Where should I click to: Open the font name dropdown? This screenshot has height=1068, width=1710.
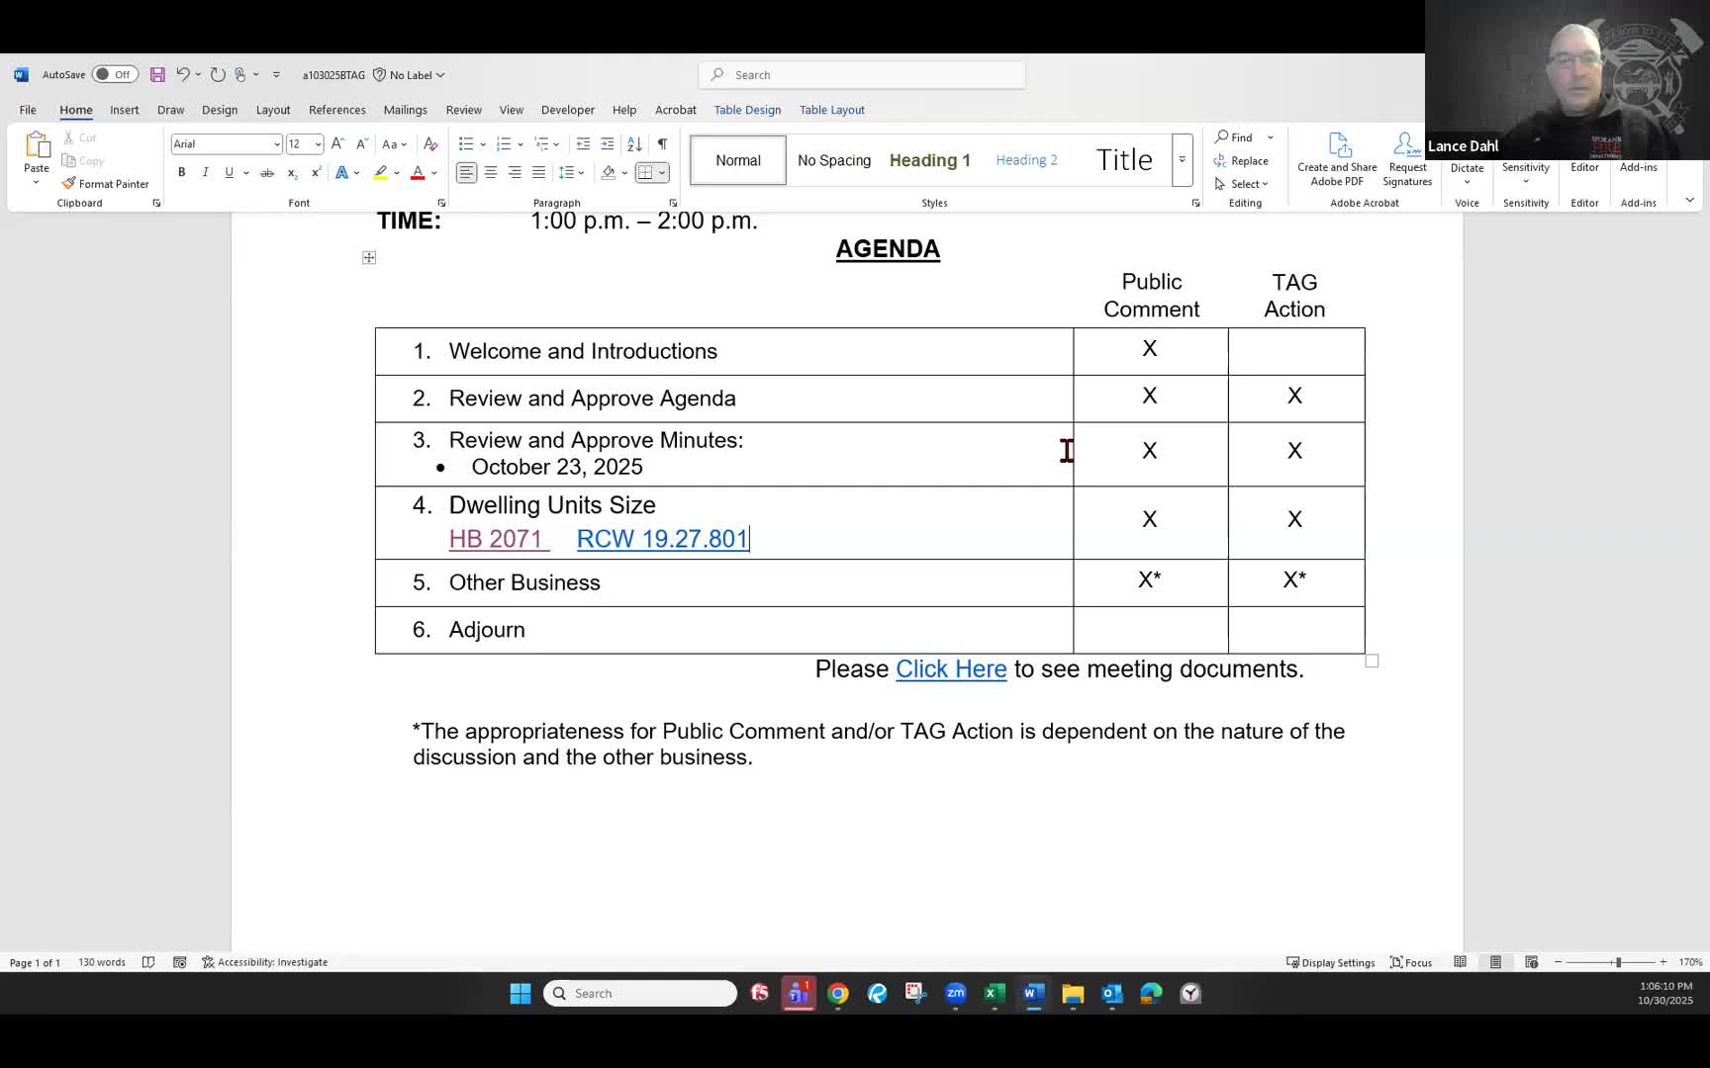pos(277,144)
